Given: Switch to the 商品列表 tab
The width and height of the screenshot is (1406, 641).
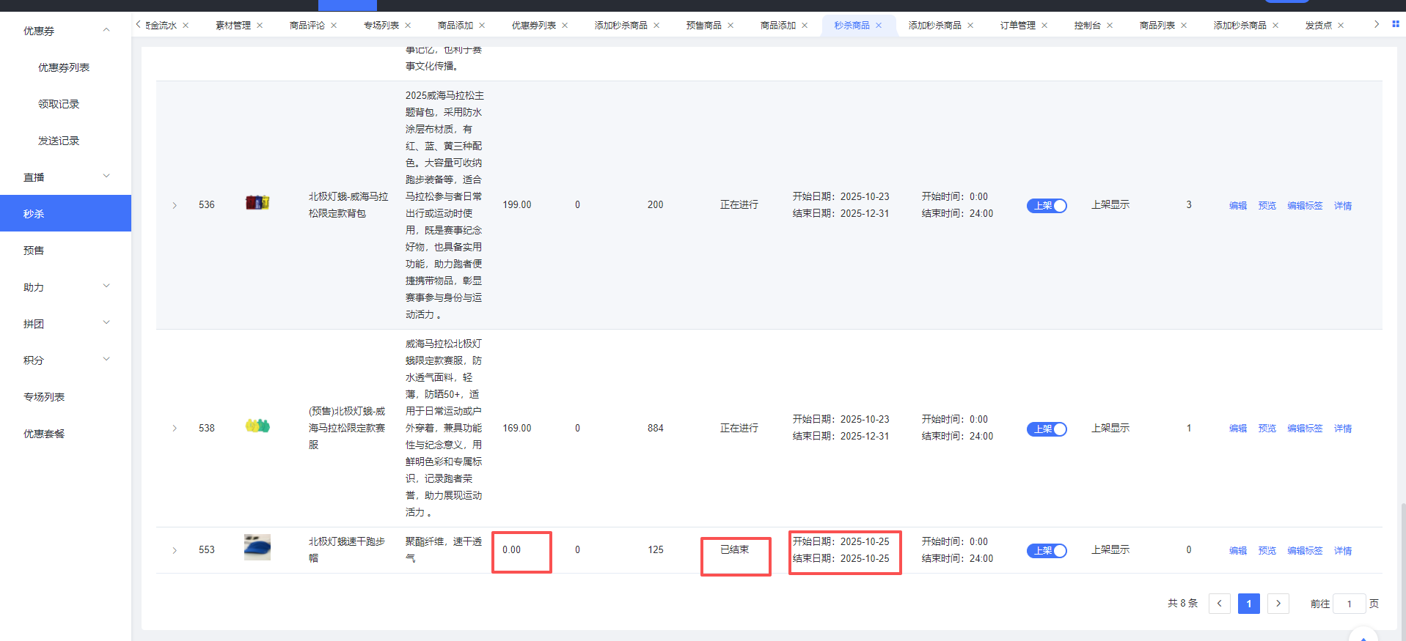Looking at the screenshot, I should (1157, 26).
